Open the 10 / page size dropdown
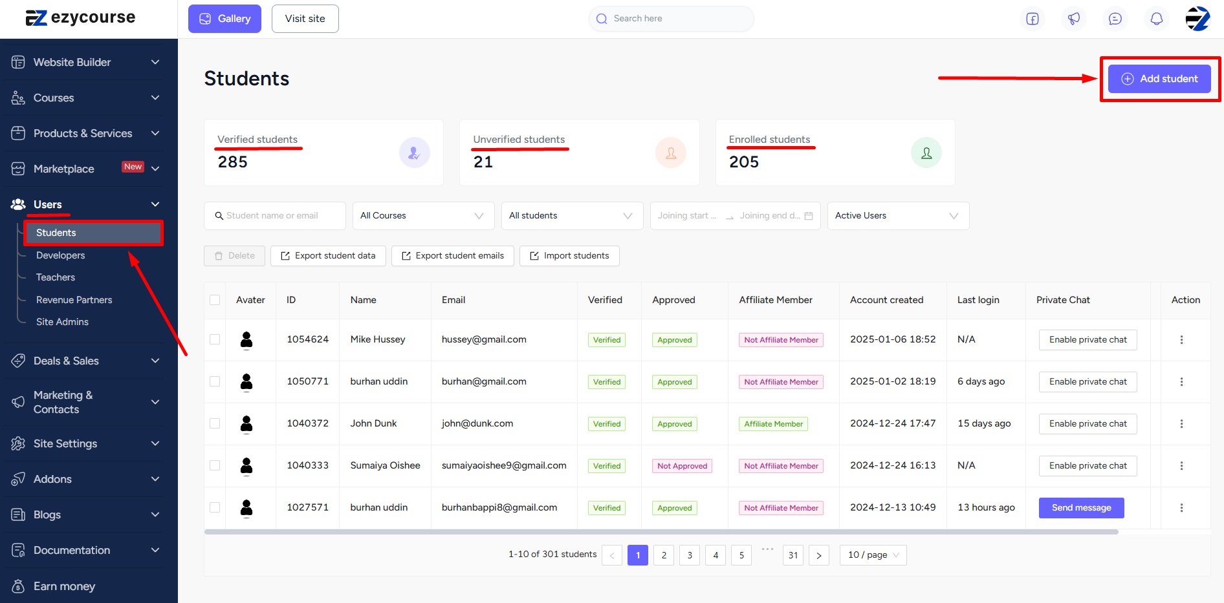This screenshot has width=1224, height=603. coord(873,555)
